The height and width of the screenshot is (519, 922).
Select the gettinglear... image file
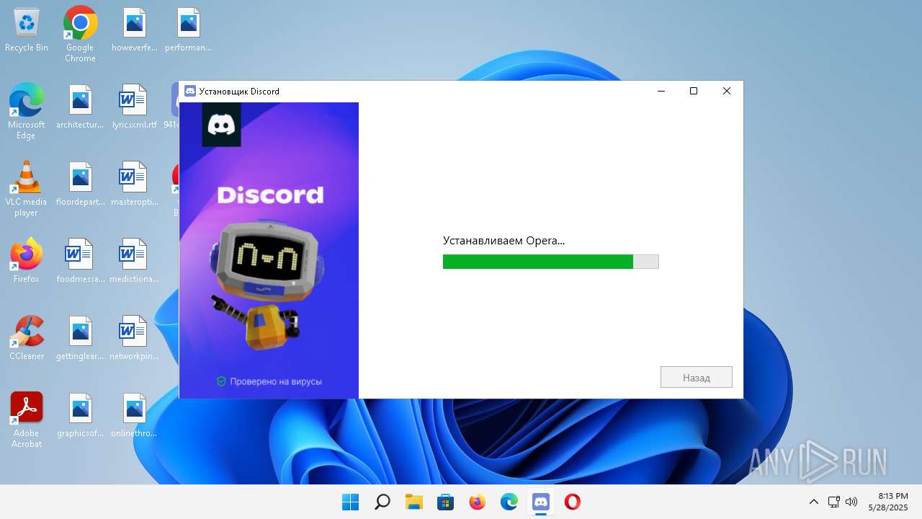click(80, 338)
